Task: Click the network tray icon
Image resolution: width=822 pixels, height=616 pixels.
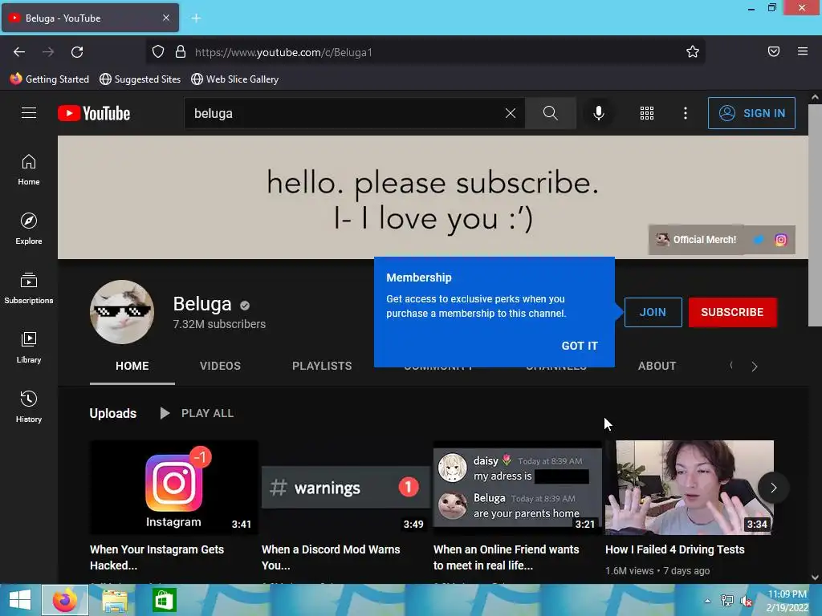Action: (x=726, y=601)
